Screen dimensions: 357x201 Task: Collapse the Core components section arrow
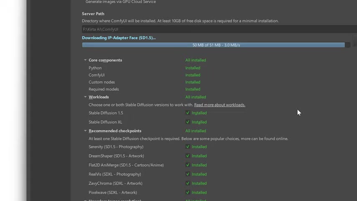pyautogui.click(x=85, y=60)
